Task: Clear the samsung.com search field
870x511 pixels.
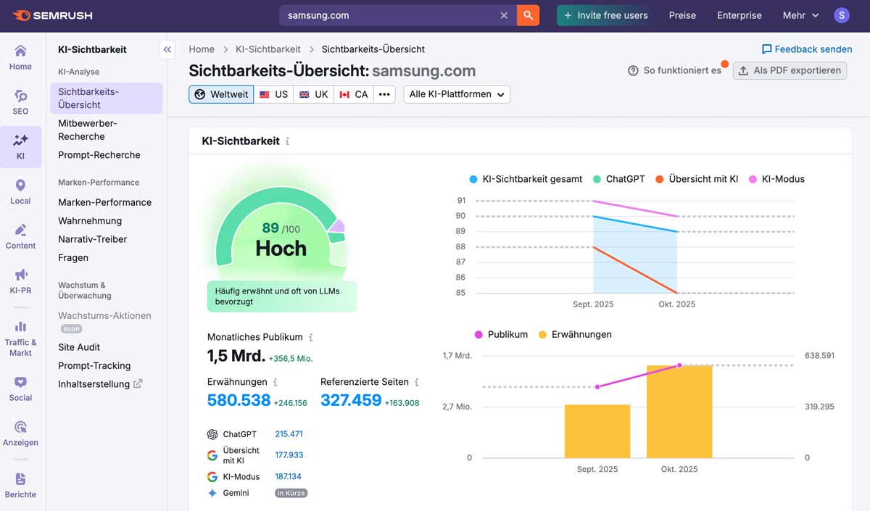Action: click(504, 14)
